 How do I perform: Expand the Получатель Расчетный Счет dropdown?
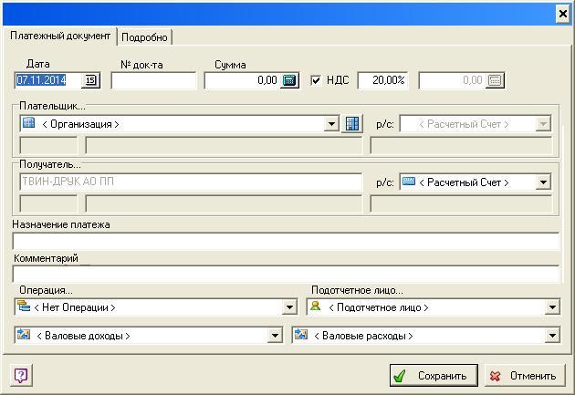pos(543,182)
